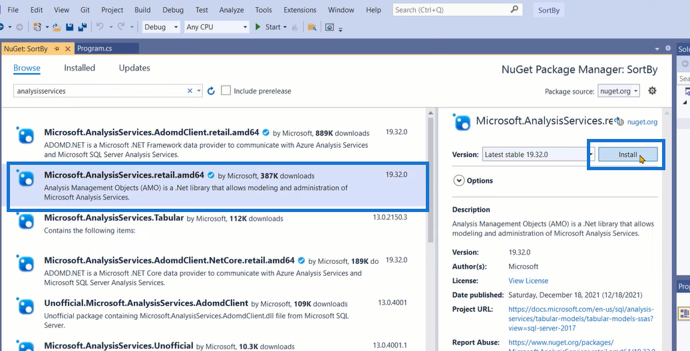The width and height of the screenshot is (690, 351).
Task: Switch to the Installed tab
Action: (x=79, y=68)
